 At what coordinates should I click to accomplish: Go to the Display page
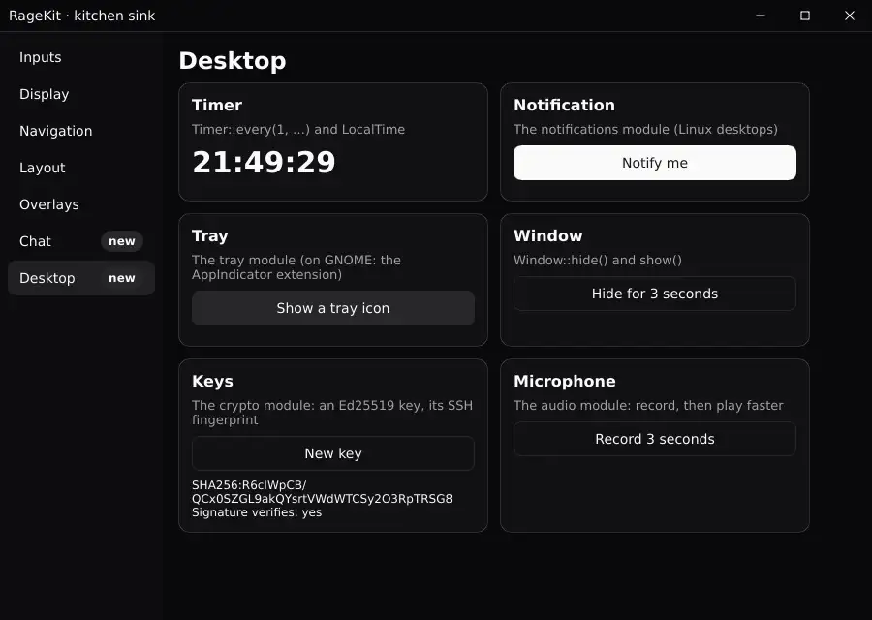[x=81, y=94]
